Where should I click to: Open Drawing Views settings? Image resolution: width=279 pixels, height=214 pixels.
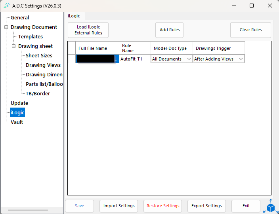tap(43, 65)
